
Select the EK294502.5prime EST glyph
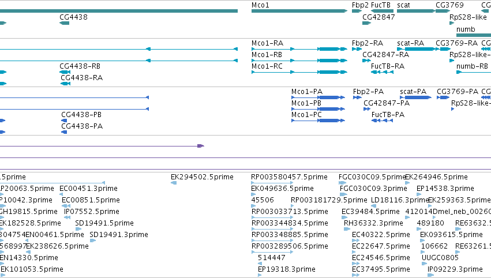point(174,183)
